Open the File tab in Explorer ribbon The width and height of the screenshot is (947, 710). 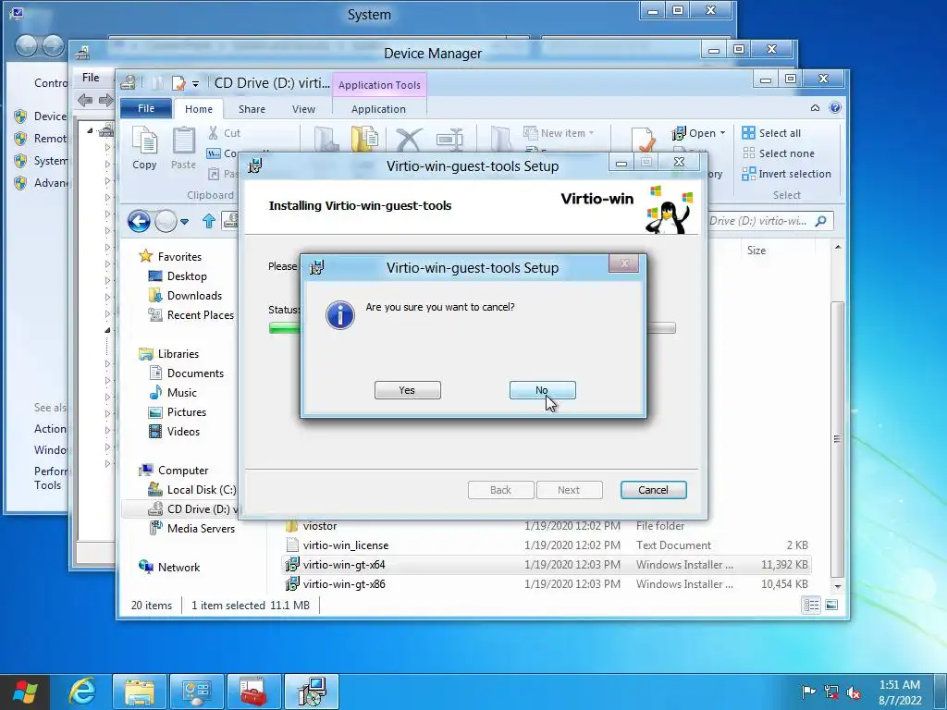pos(146,109)
